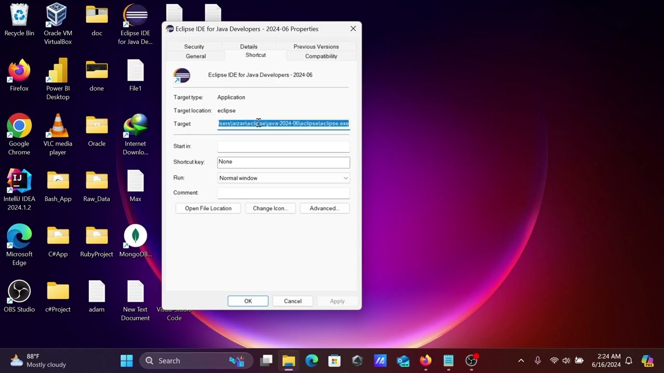Screen dimensions: 664x373
Task: Switch to the Details tab
Action: [248, 47]
